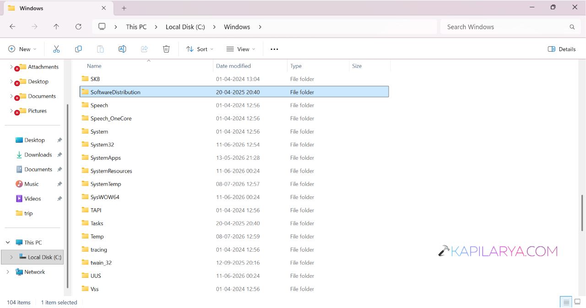
Task: Click the navigation pane scrollbar
Action: click(x=68, y=195)
